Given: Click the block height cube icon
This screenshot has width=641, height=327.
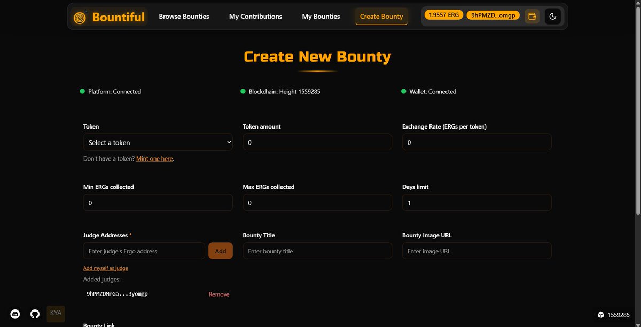Looking at the screenshot, I should [601, 315].
